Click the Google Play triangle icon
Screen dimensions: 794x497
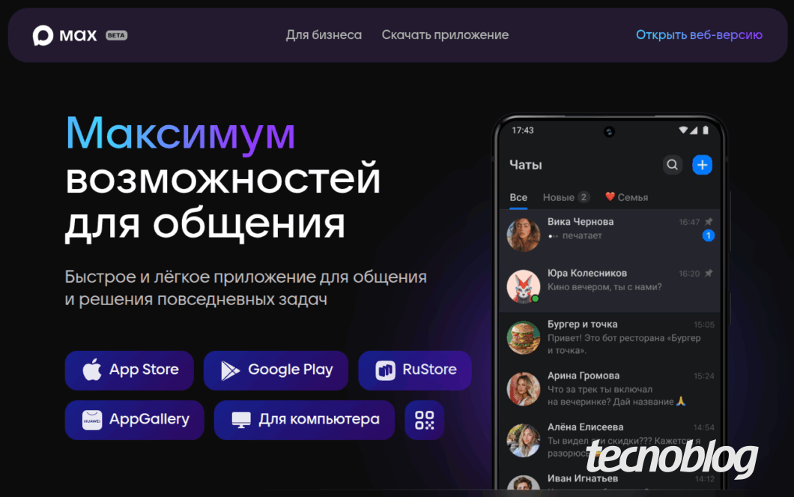pyautogui.click(x=228, y=370)
